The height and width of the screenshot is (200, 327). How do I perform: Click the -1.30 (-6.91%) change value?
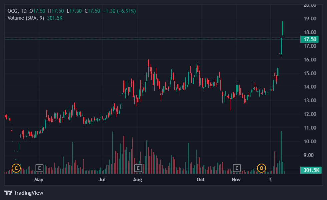point(119,11)
